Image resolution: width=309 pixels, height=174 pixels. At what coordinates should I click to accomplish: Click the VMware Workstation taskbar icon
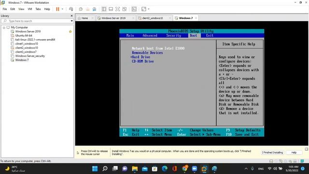click(x=204, y=169)
